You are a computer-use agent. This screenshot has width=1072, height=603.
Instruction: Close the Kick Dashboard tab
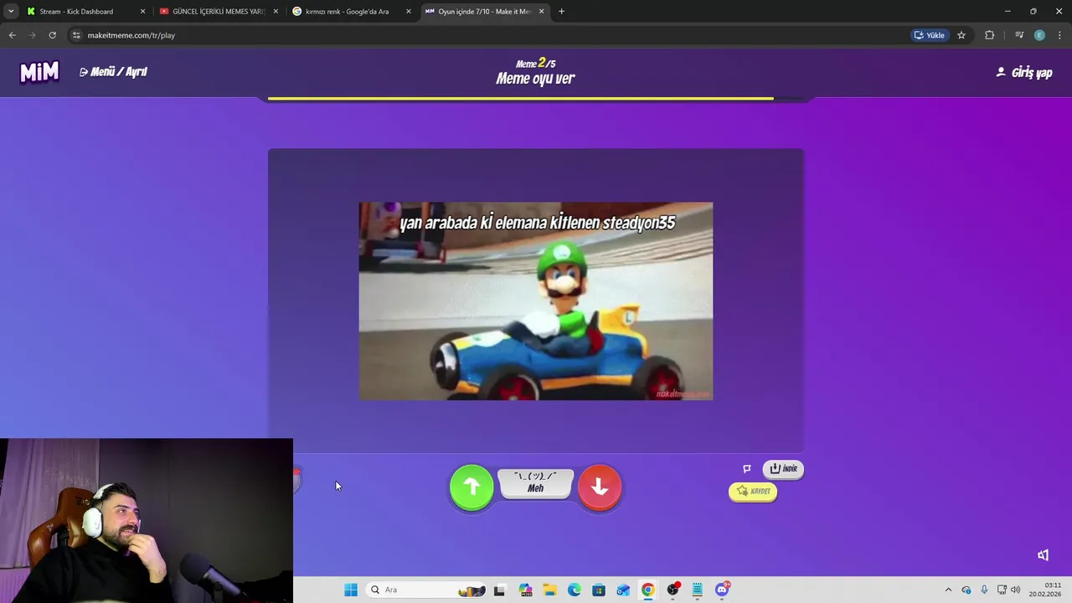click(x=142, y=12)
